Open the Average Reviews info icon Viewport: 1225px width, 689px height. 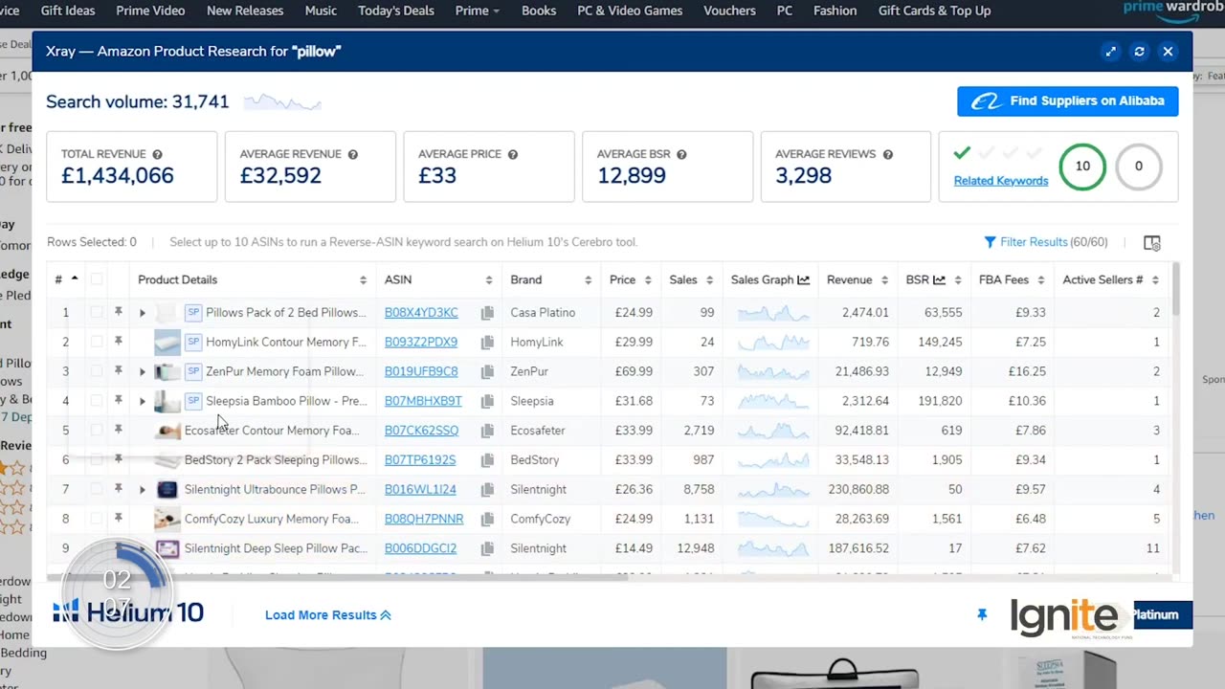(x=887, y=154)
